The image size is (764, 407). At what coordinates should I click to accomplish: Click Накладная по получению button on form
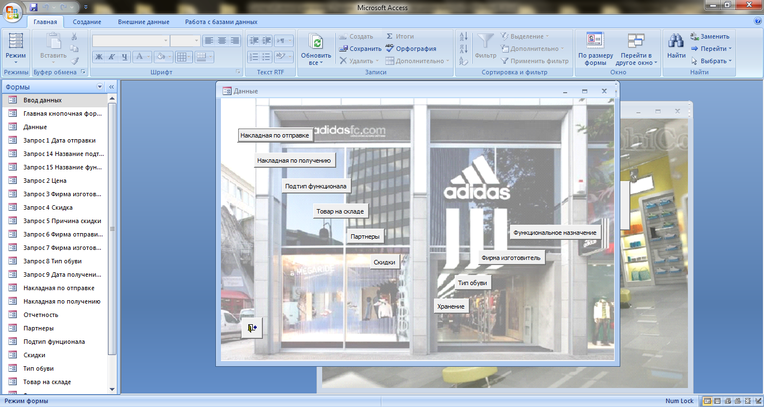tap(294, 160)
